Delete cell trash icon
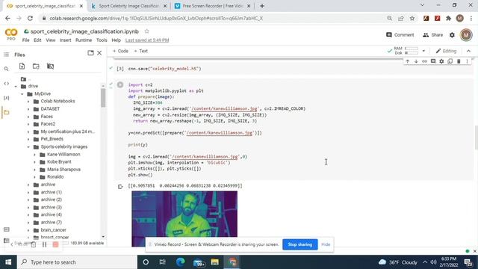Image resolution: width=478 pixels, height=269 pixels. click(x=459, y=61)
